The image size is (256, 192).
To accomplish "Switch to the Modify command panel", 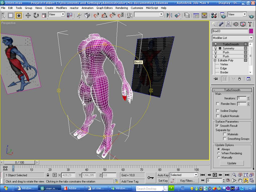I will (221, 24).
